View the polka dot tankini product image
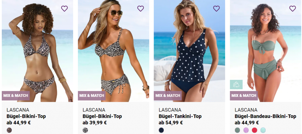The width and height of the screenshot is (302, 134). coord(189,51)
